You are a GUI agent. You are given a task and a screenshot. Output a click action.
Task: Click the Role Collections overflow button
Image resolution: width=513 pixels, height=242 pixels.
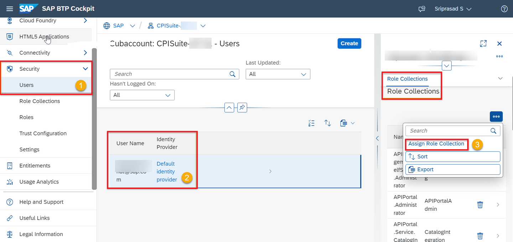[496, 117]
